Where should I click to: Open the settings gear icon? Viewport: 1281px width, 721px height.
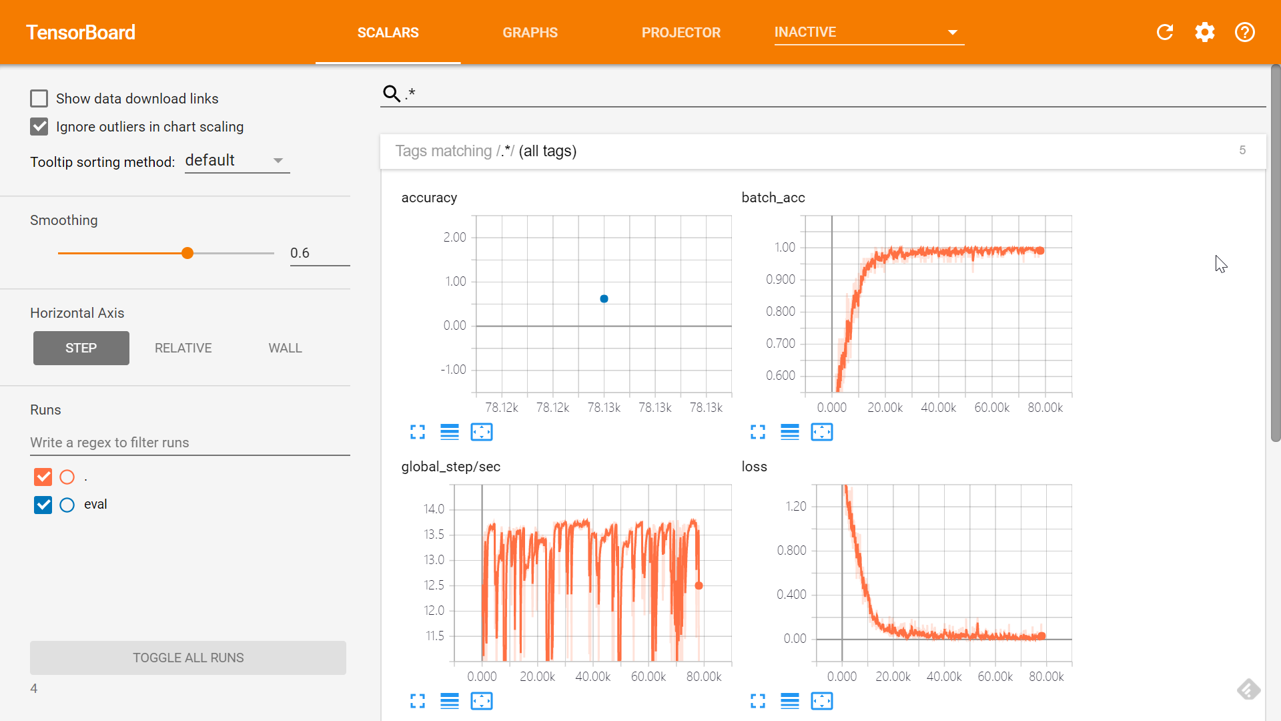(x=1205, y=32)
